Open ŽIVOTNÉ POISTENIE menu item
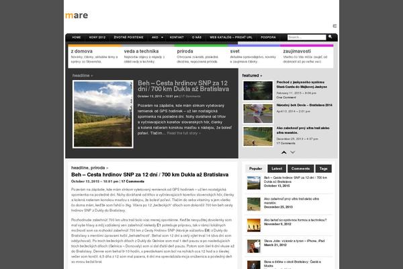The image size is (403, 269). click(128, 38)
